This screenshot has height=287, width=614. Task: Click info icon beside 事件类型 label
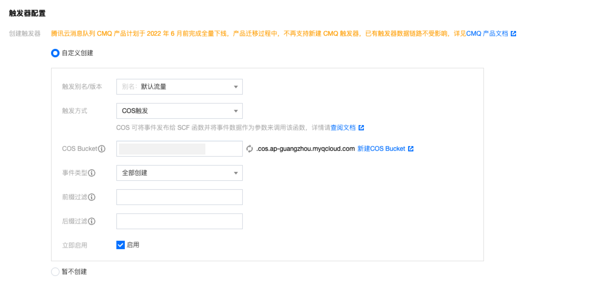92,173
